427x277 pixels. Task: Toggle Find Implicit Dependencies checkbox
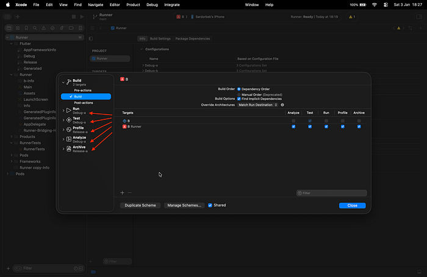pos(239,99)
